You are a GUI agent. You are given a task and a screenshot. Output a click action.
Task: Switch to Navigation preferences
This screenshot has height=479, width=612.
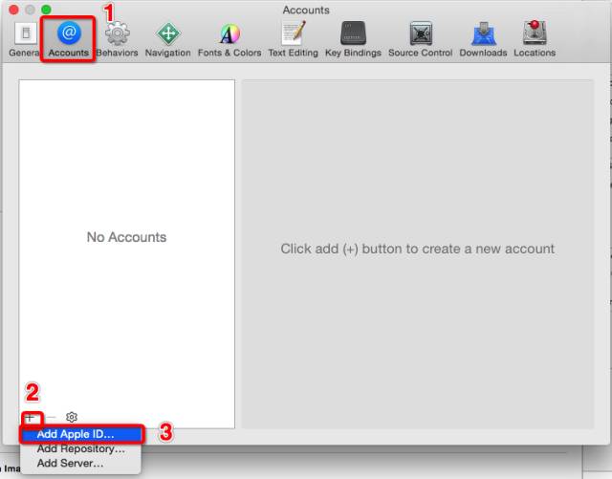(167, 38)
